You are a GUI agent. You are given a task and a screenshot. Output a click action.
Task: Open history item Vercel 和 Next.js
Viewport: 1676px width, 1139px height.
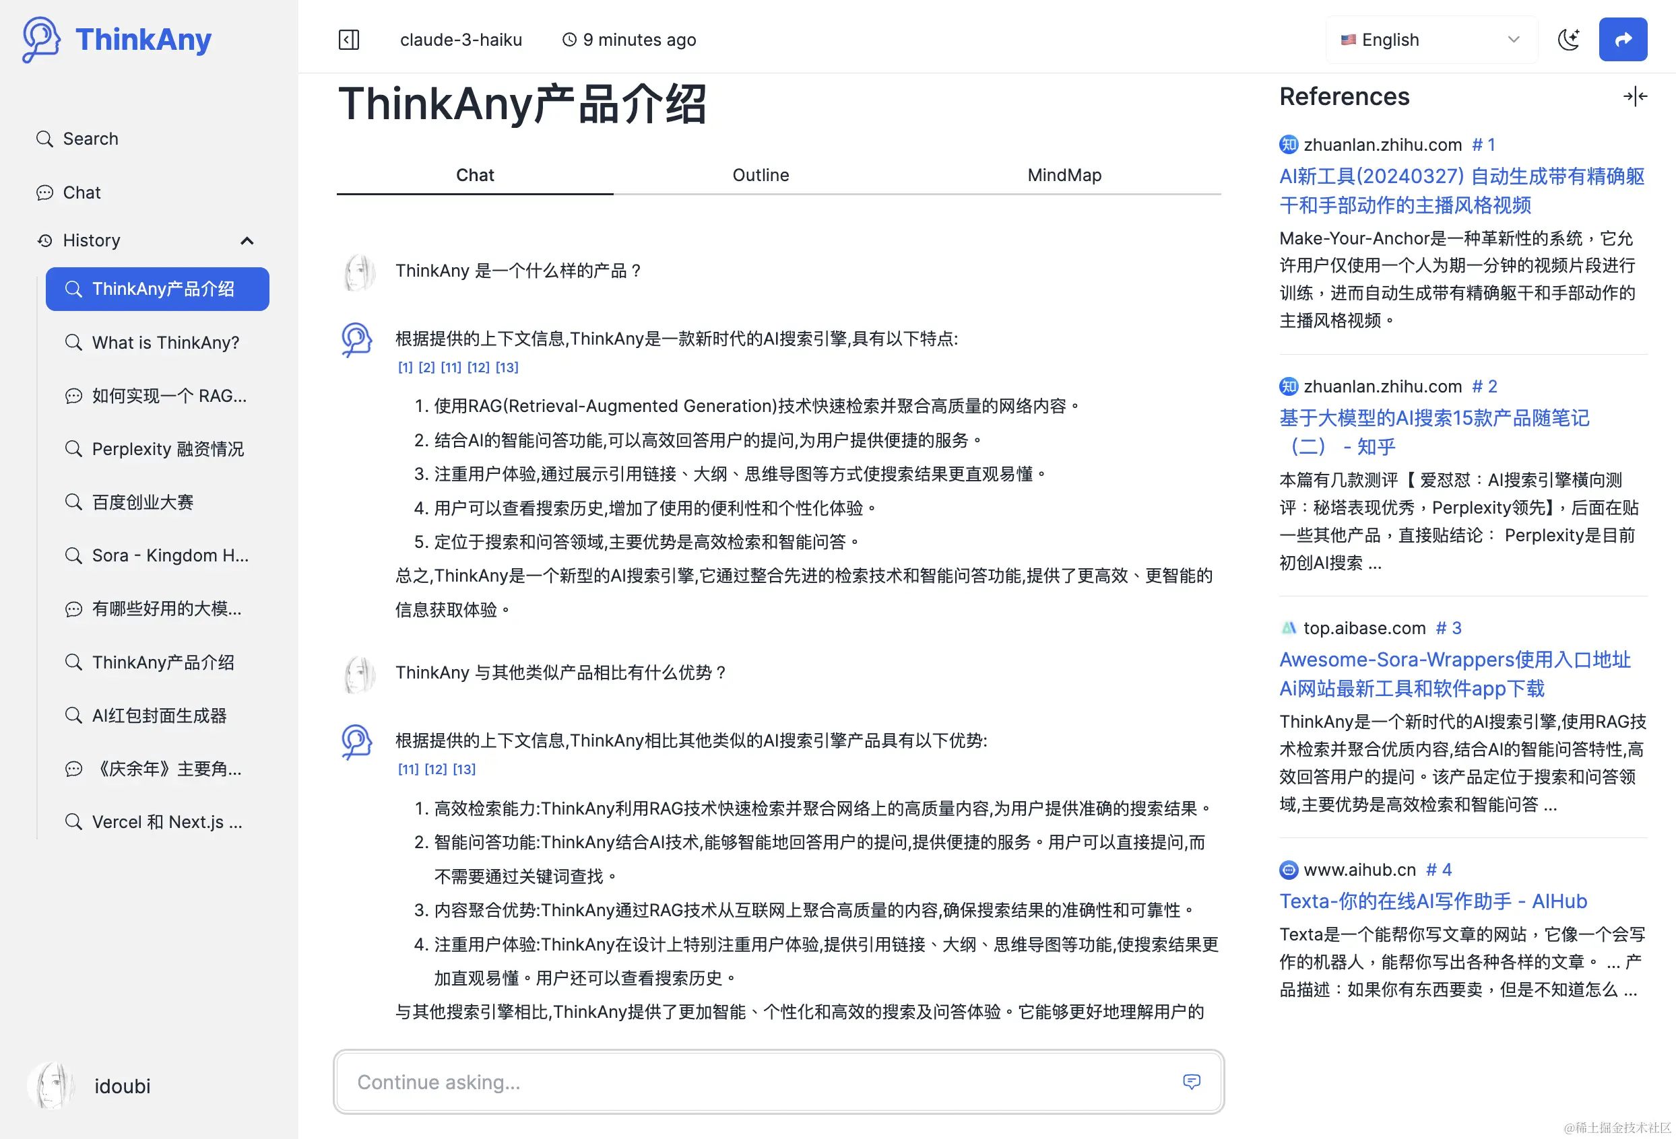166,822
